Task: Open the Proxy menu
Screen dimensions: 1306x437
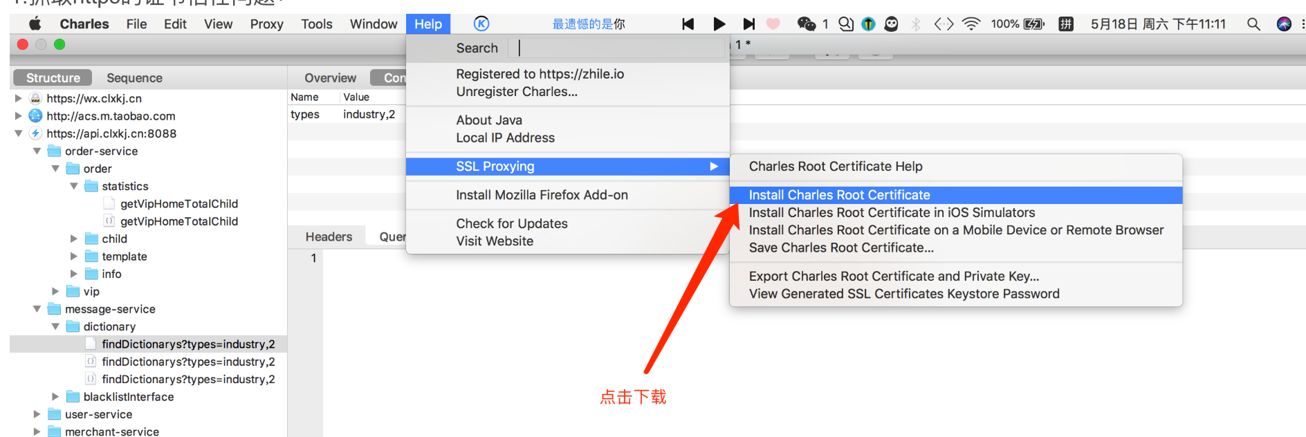Action: 266,24
